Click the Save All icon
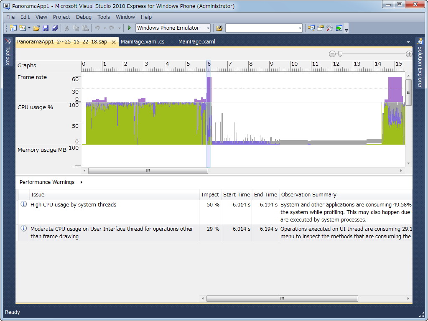This screenshot has width=428, height=321. point(55,28)
